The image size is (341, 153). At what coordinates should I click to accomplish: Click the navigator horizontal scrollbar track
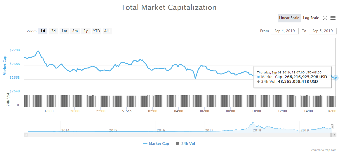click(x=175, y=135)
